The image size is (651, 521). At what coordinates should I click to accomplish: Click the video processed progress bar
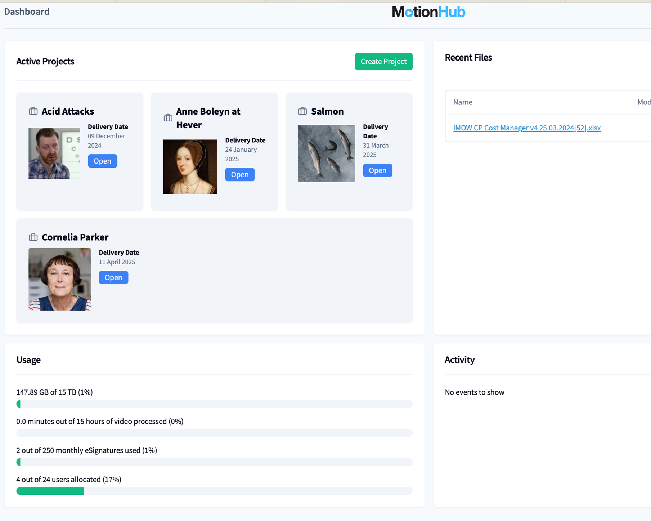click(x=214, y=433)
